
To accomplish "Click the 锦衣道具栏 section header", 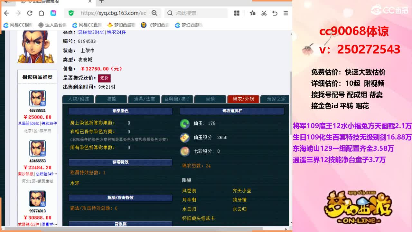I will coord(232,111).
